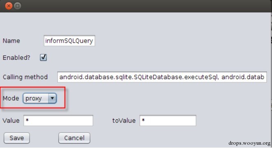Click the dark title bar of the dialog

pos(139,6)
